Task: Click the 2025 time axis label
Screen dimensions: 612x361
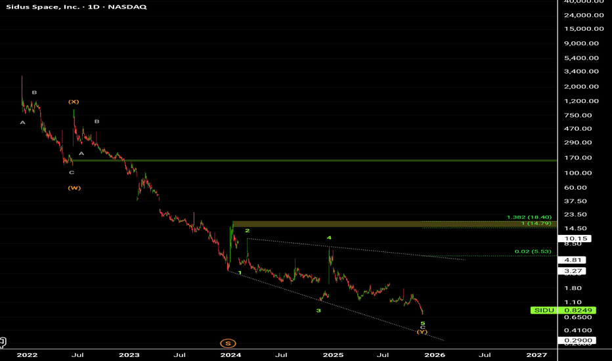Action: pyautogui.click(x=333, y=354)
